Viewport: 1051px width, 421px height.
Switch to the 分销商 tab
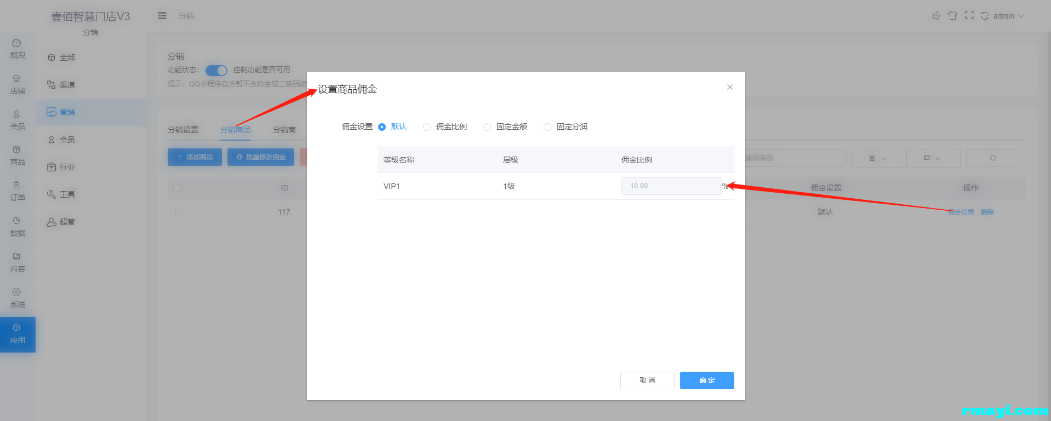(x=284, y=130)
